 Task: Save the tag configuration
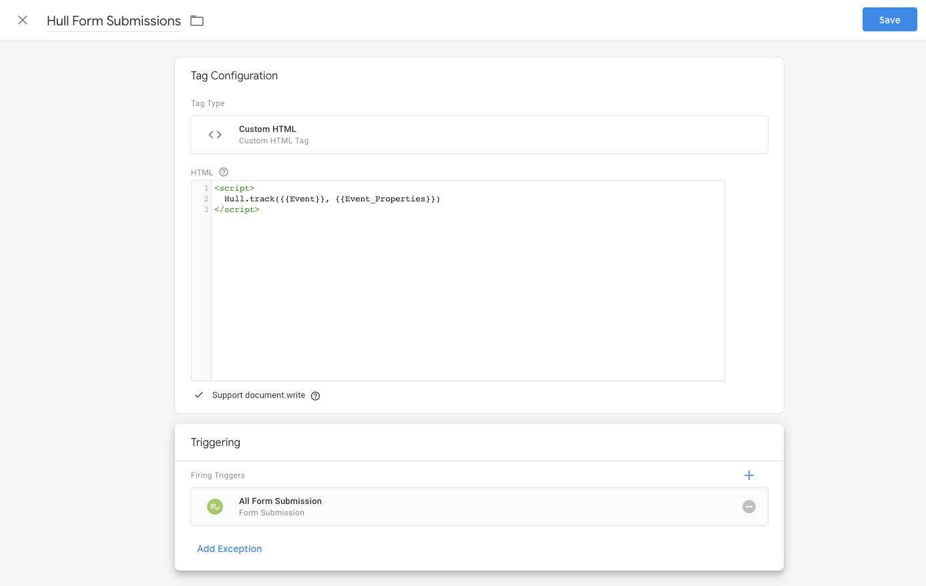(x=889, y=20)
